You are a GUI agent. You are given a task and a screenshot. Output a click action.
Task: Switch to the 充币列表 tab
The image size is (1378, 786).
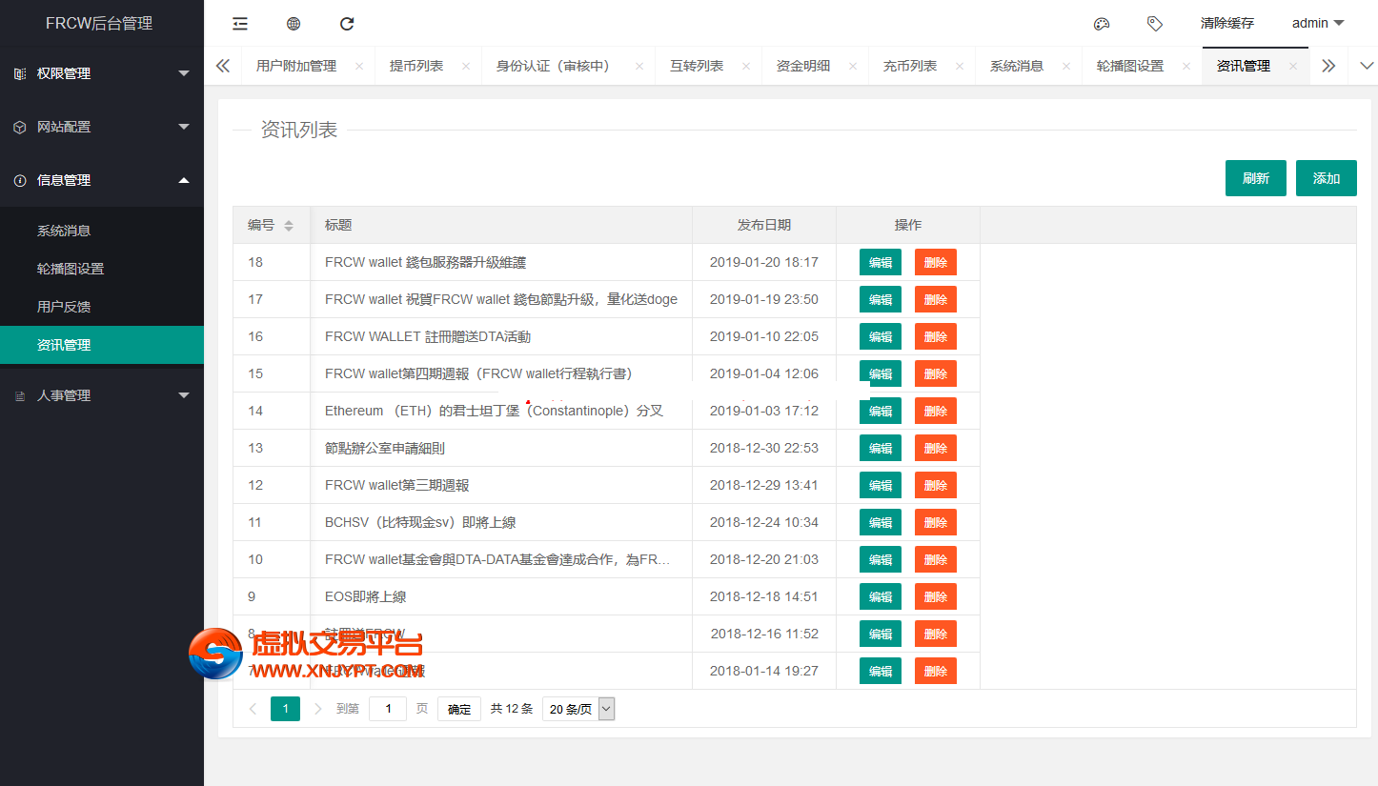coord(910,66)
